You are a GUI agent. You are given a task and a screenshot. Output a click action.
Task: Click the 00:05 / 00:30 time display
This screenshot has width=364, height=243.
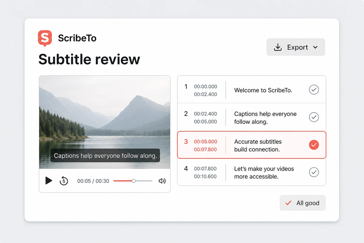tap(93, 181)
